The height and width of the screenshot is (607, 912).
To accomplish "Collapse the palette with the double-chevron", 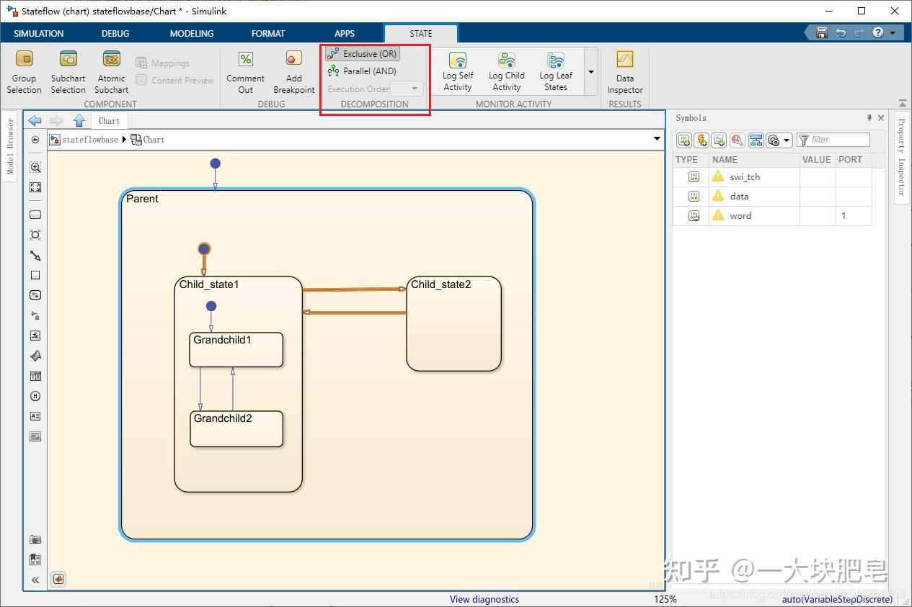I will pyautogui.click(x=35, y=580).
